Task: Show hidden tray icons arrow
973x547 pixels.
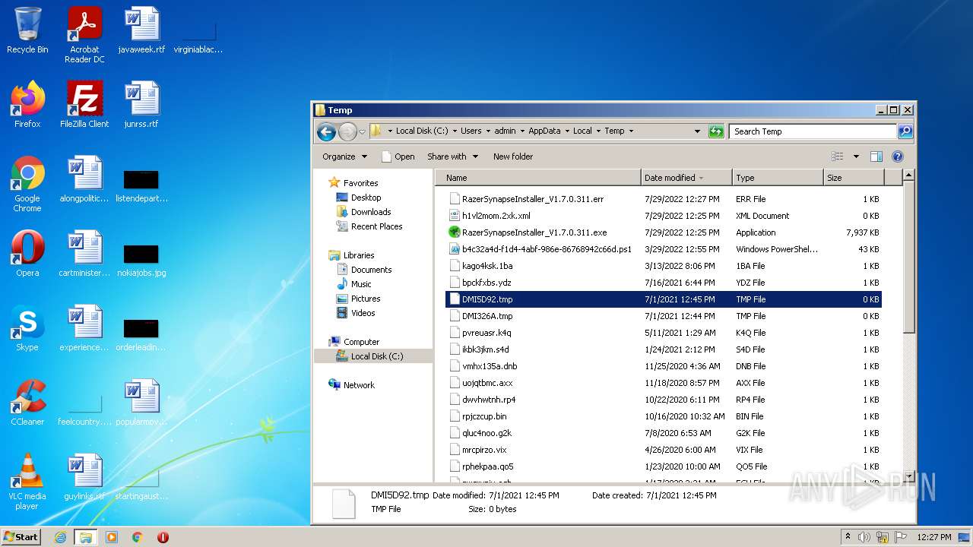Action: coord(848,536)
